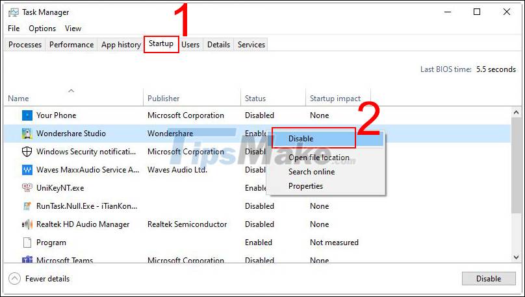Click Microsoft Corporation in Your Phone row
Viewport: 525px width, 297px height.
coord(186,115)
